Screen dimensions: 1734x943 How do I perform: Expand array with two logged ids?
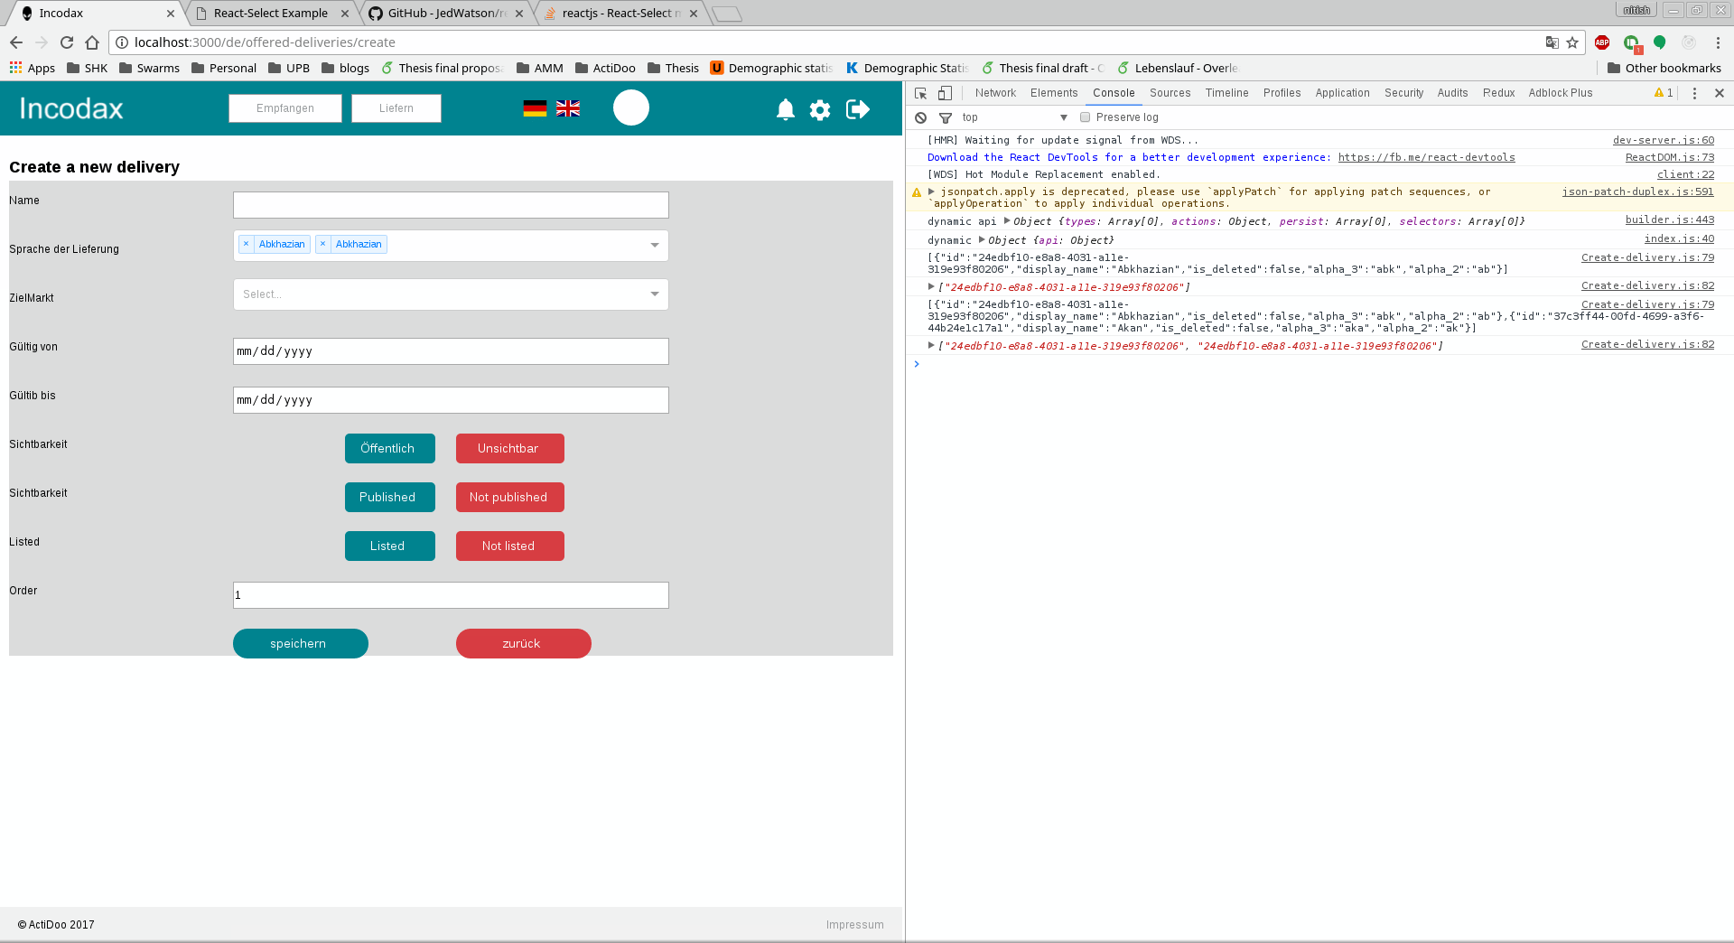pyautogui.click(x=931, y=345)
